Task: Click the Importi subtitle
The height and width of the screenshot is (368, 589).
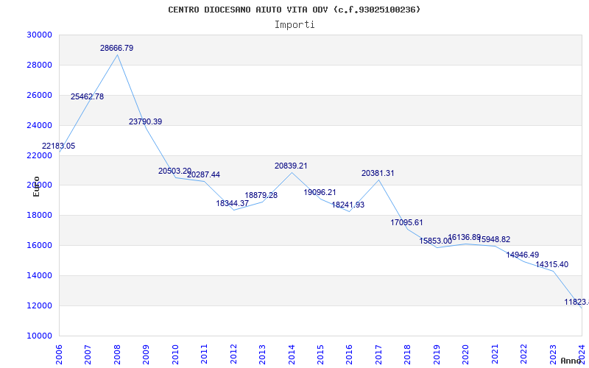Action: click(x=294, y=25)
